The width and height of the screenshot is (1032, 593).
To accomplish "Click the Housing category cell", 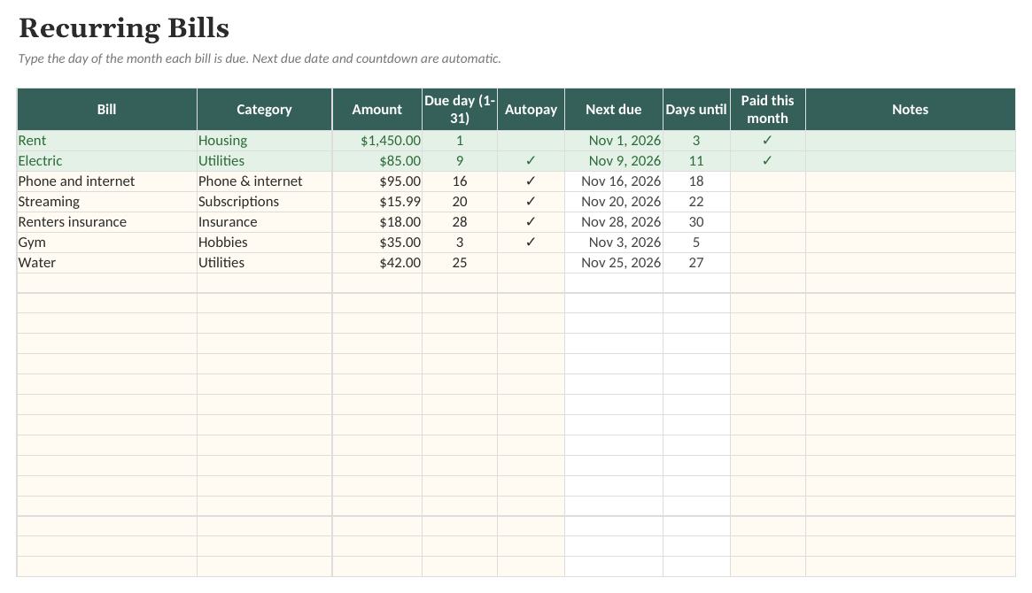I will click(x=264, y=141).
